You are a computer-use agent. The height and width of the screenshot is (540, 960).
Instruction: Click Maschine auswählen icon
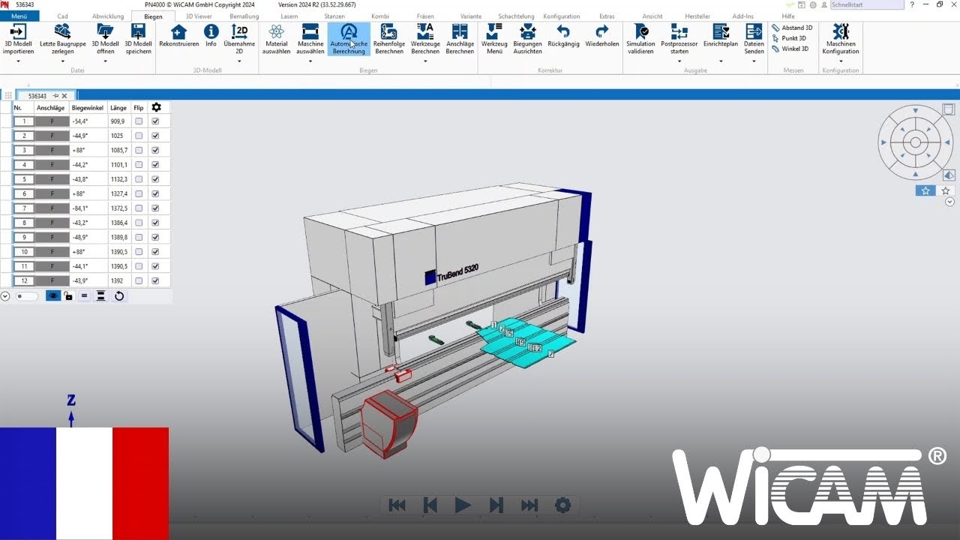pos(310,31)
